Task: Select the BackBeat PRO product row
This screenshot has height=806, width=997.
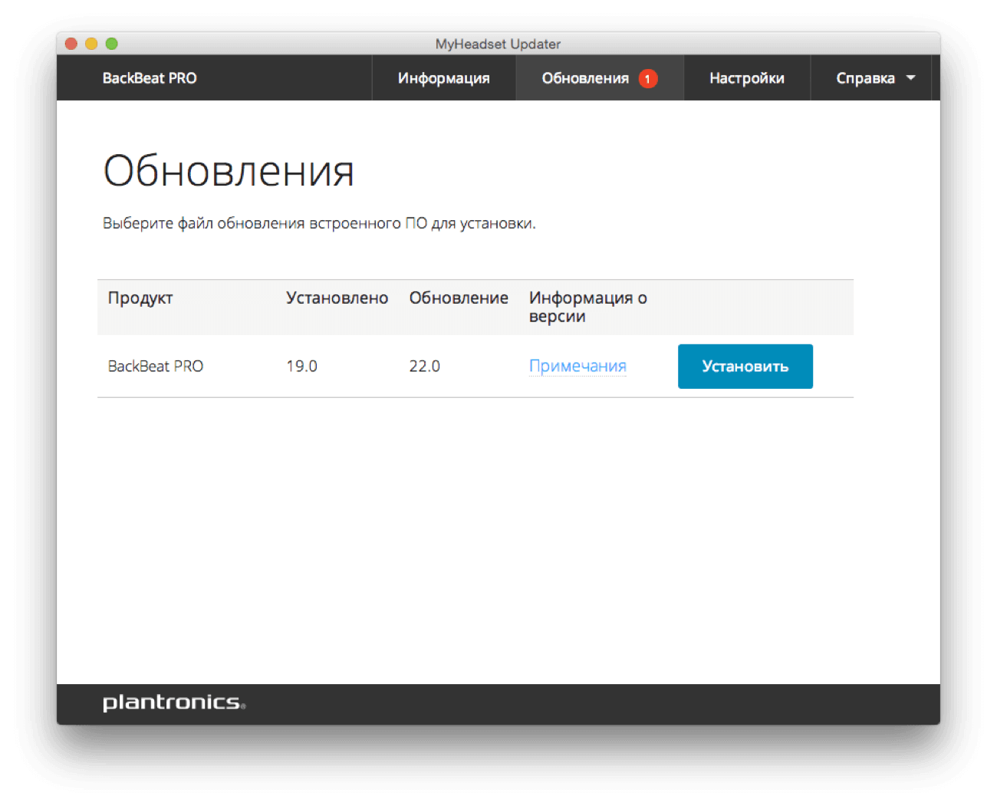Action: (x=156, y=366)
